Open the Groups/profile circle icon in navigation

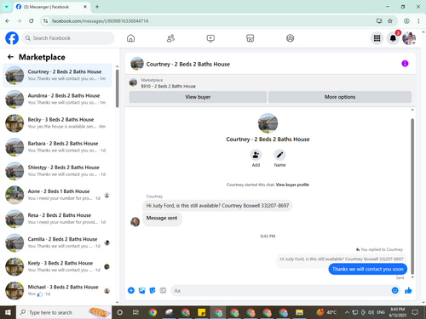tap(290, 38)
